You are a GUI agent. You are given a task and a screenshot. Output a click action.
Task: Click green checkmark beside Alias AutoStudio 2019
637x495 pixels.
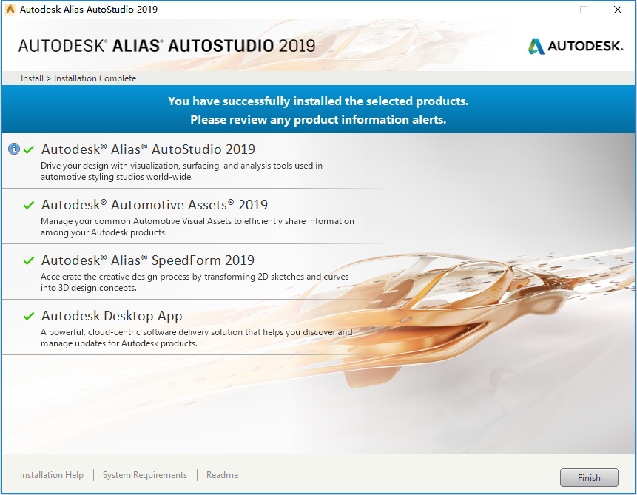click(x=29, y=149)
